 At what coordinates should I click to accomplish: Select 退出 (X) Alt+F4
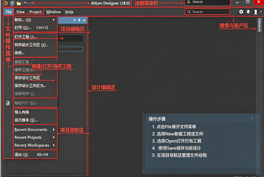click(x=35, y=155)
